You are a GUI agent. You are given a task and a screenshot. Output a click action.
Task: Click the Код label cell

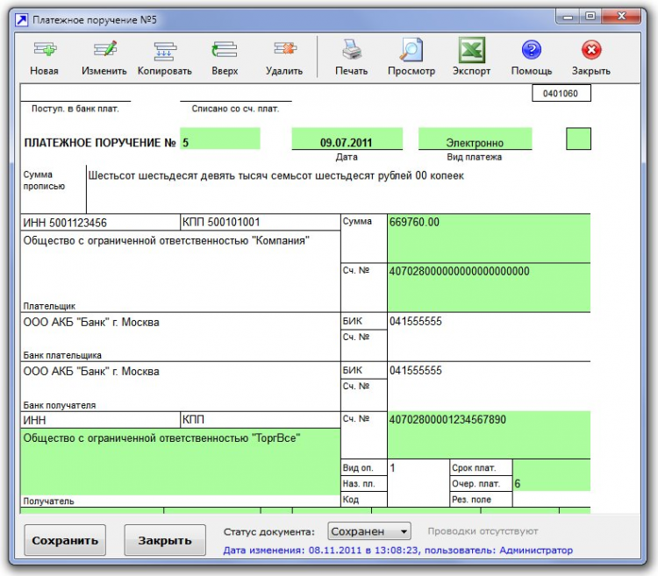pos(364,499)
